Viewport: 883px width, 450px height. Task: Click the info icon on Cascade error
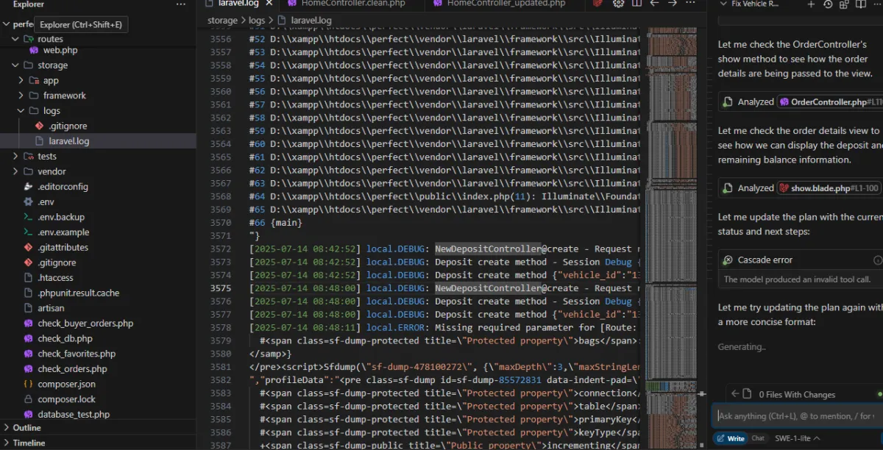877,260
